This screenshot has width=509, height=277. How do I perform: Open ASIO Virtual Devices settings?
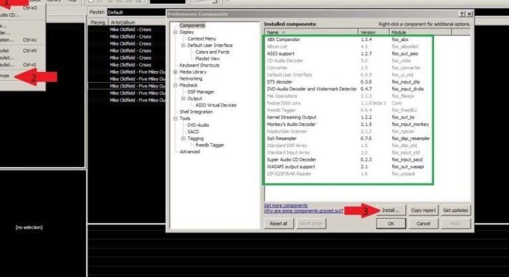click(x=216, y=105)
